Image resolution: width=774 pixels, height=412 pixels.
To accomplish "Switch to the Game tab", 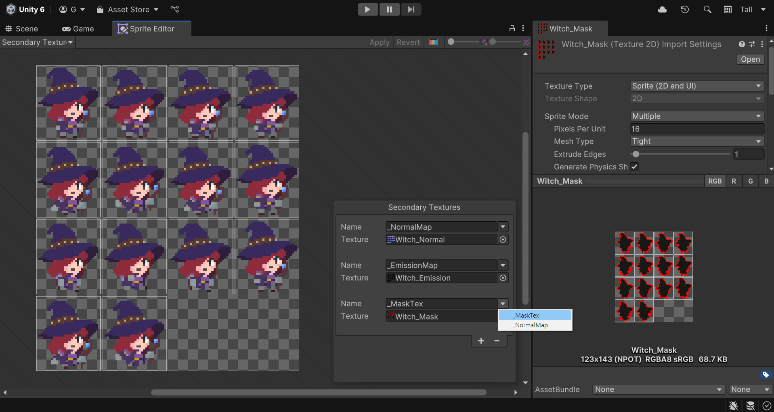I will 78,29.
